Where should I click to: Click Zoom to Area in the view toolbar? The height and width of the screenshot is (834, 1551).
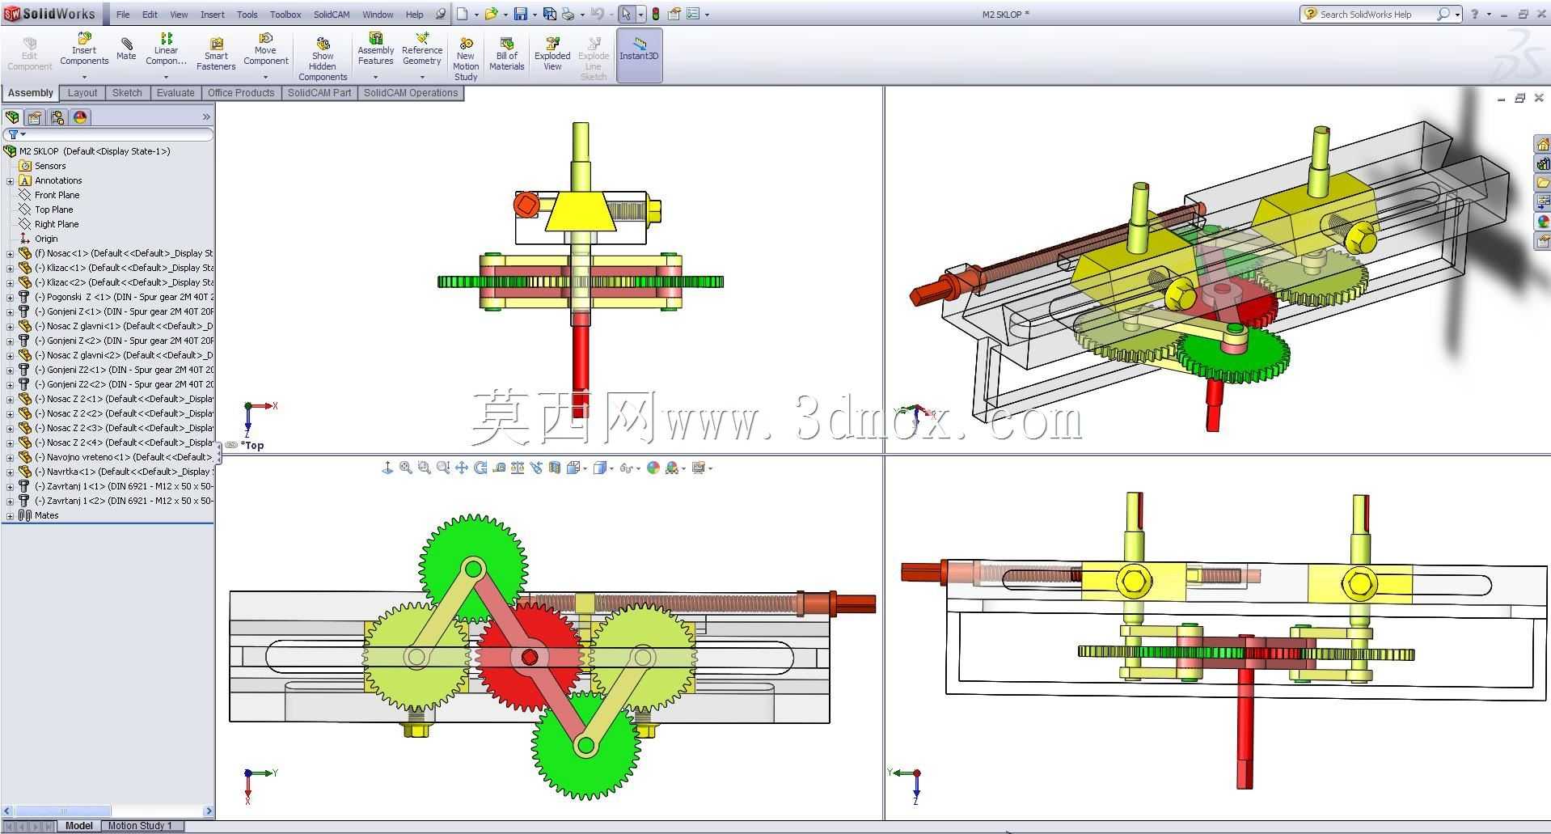coord(425,468)
